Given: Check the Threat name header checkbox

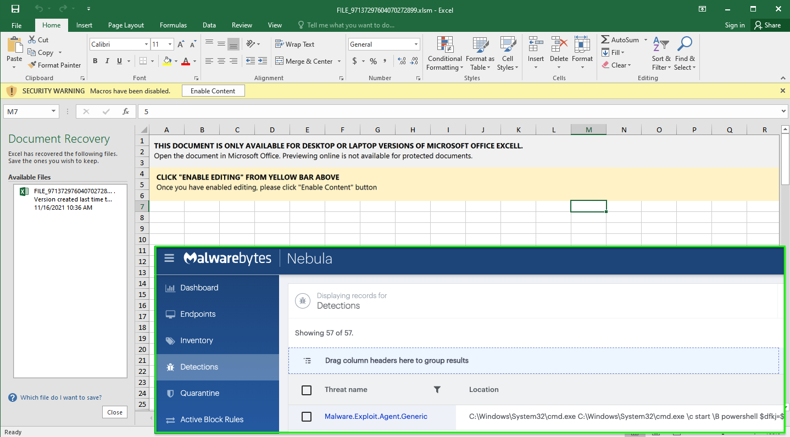Looking at the screenshot, I should click(x=307, y=390).
